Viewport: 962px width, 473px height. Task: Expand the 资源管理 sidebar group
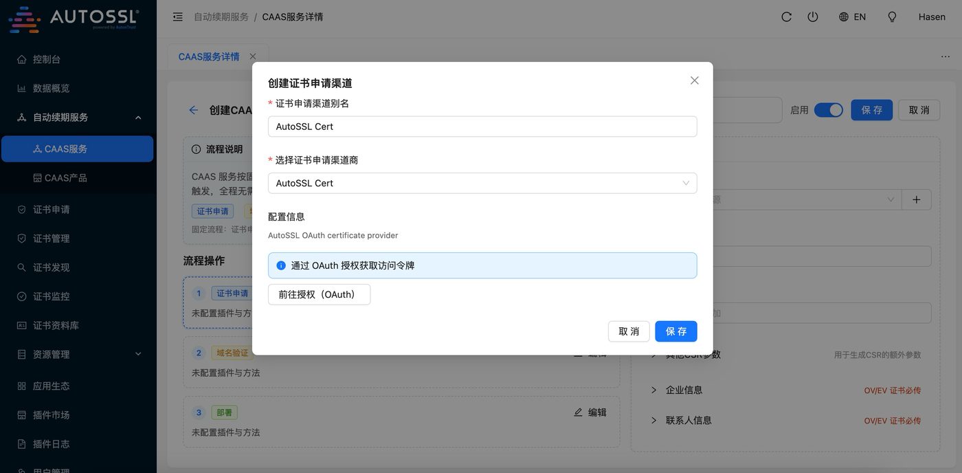78,354
